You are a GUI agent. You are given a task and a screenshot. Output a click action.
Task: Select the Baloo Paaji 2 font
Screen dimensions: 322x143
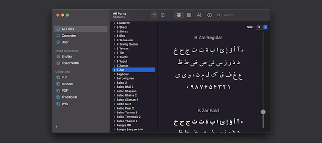tap(134, 108)
